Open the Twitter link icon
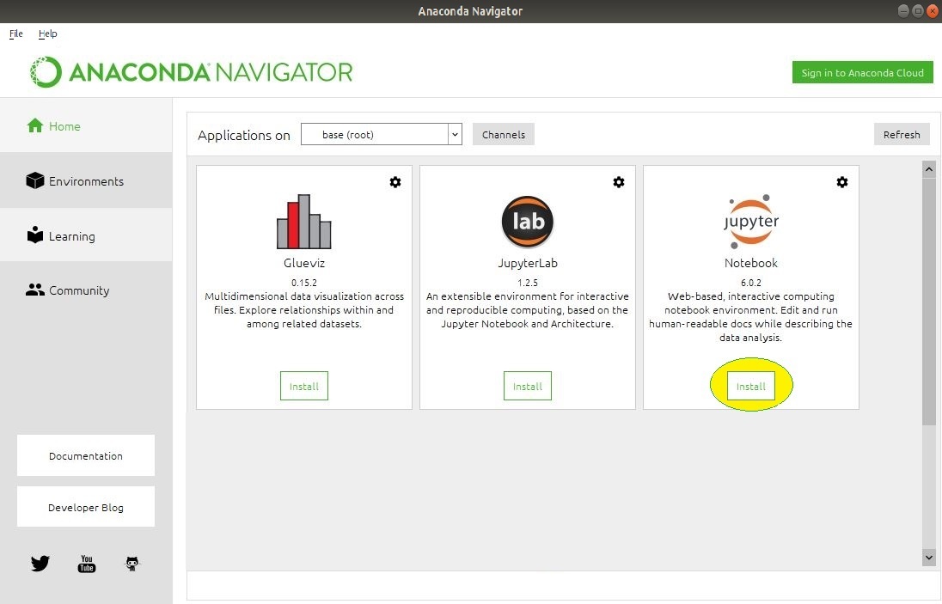 40,563
